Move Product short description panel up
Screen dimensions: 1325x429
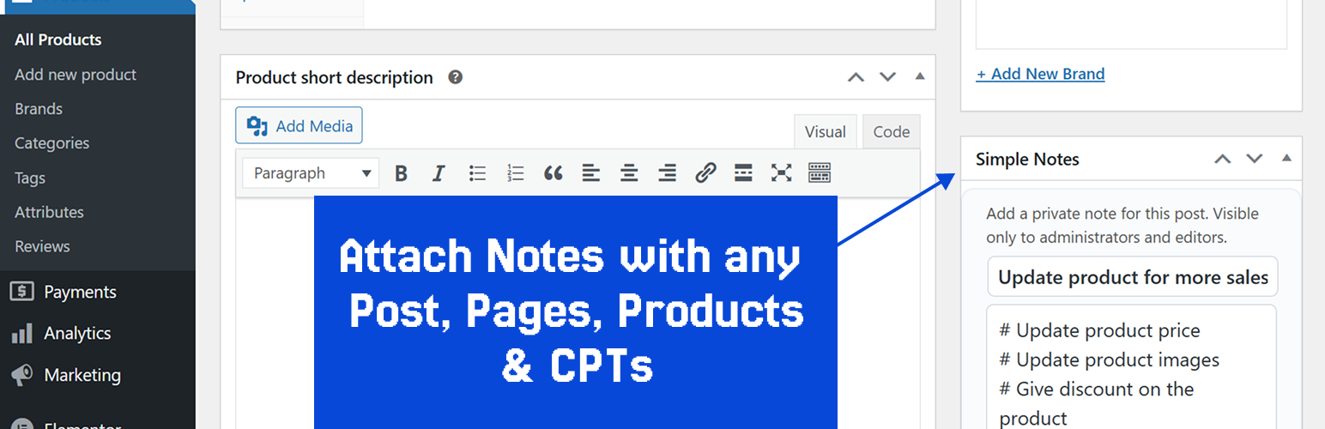point(856,77)
